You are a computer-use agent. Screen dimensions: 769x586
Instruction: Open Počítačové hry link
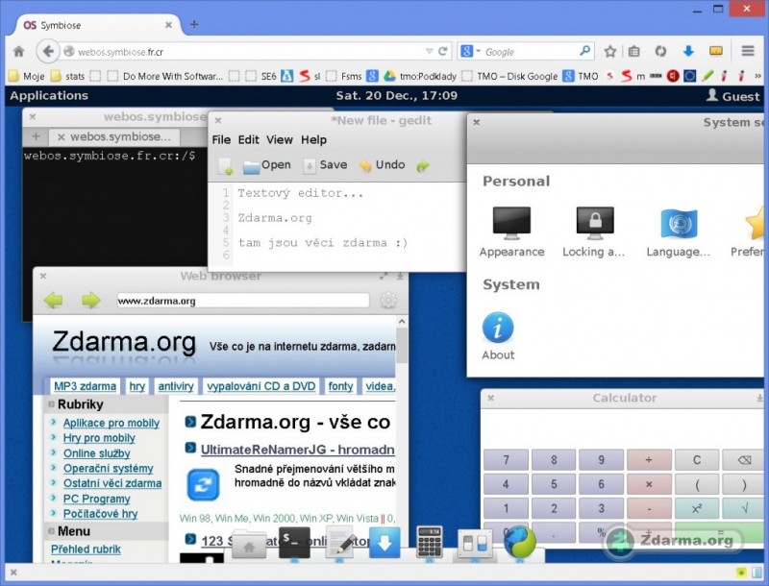pos(101,514)
